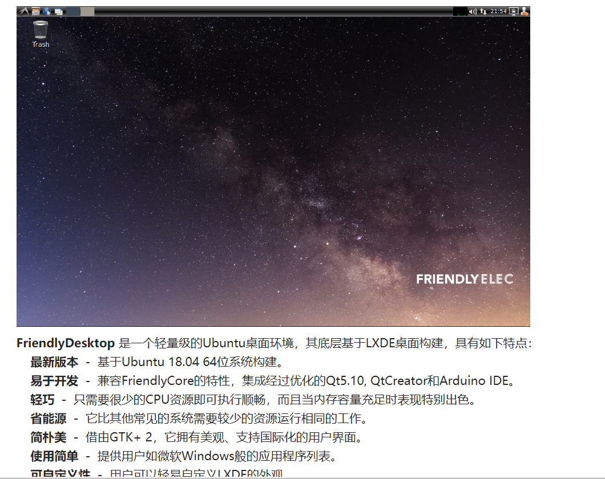Click the text mentioning QtCreator和Arduino IDE
605x479 pixels.
tap(305, 381)
